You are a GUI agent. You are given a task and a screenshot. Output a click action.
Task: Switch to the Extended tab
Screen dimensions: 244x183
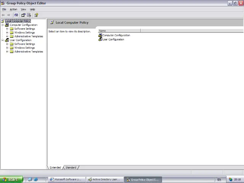coord(55,167)
